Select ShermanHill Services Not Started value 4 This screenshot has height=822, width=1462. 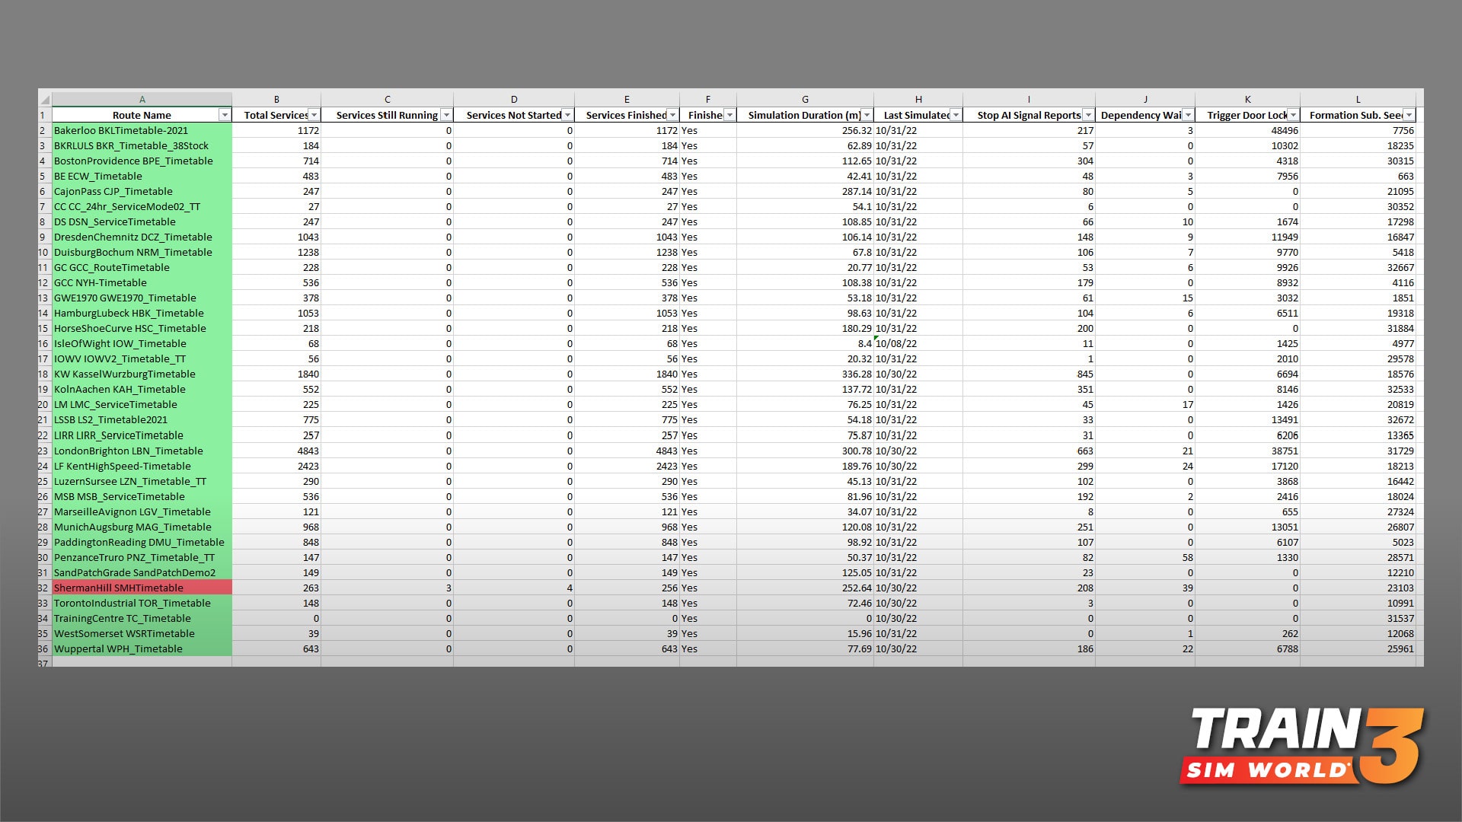pyautogui.click(x=514, y=588)
